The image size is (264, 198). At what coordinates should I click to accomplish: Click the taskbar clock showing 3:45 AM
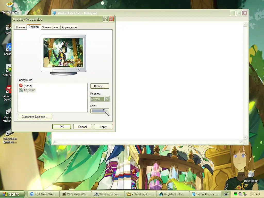pyautogui.click(x=254, y=194)
